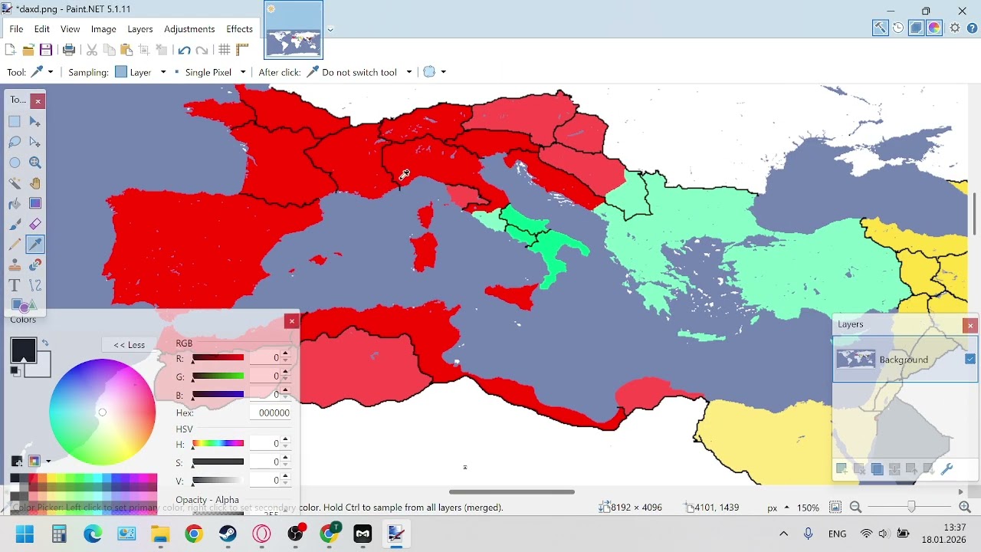Reset colors to black and white
Viewport: 981px width, 552px height.
pyautogui.click(x=15, y=371)
